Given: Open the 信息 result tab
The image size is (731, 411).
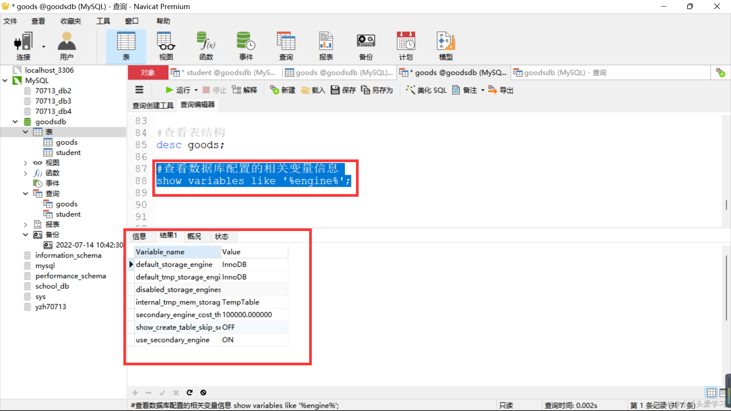Looking at the screenshot, I should tap(139, 236).
